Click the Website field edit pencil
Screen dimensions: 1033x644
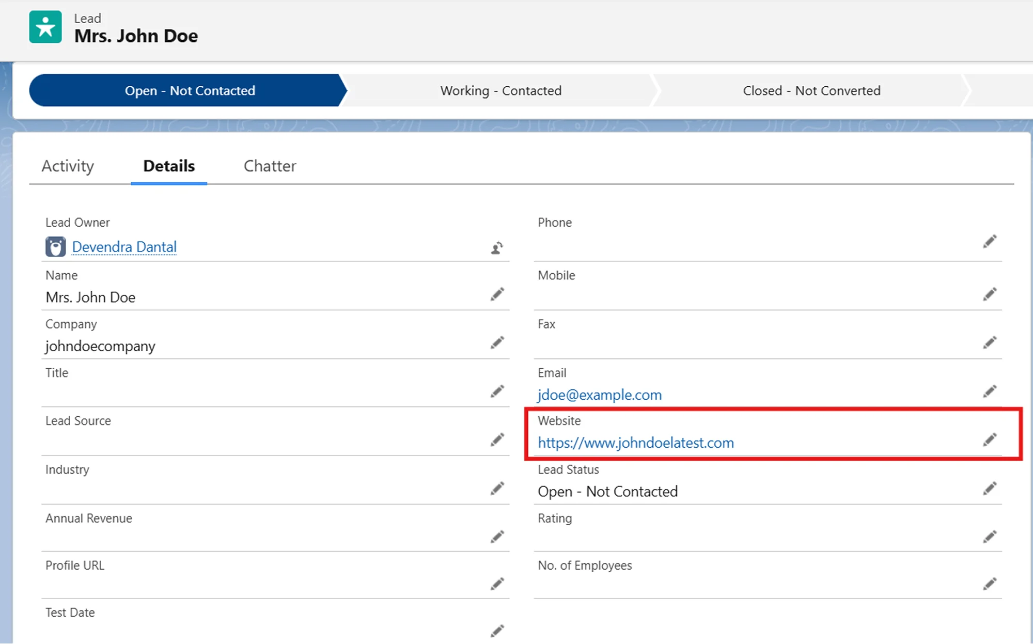click(989, 440)
